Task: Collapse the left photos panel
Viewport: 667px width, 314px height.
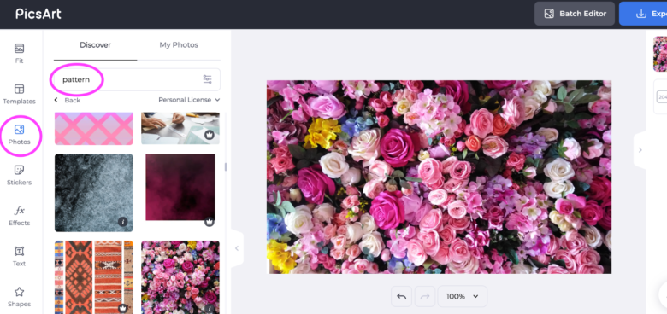Action: point(237,248)
